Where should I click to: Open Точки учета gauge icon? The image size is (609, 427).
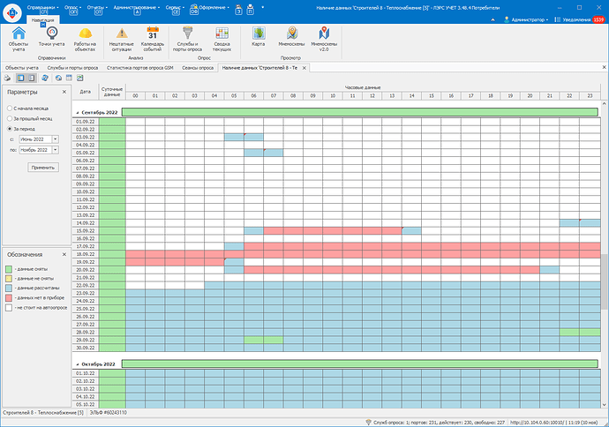[x=52, y=34]
